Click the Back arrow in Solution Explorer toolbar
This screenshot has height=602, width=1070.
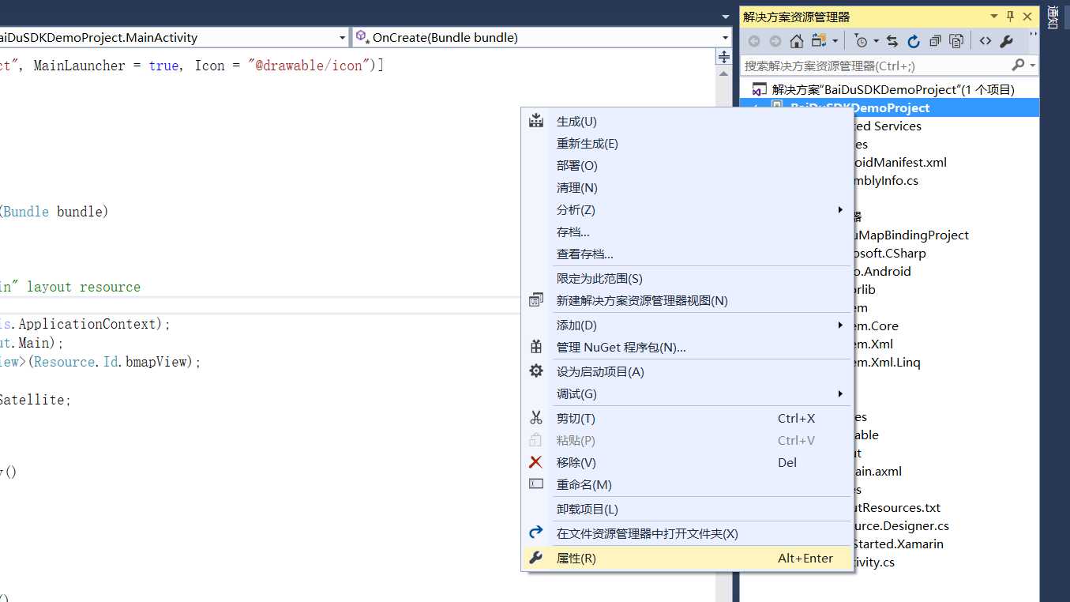pyautogui.click(x=754, y=41)
